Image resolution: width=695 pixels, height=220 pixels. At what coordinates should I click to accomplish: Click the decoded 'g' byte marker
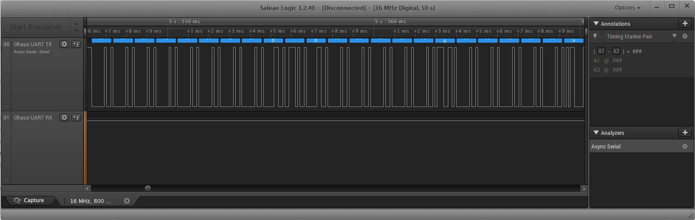click(x=445, y=41)
